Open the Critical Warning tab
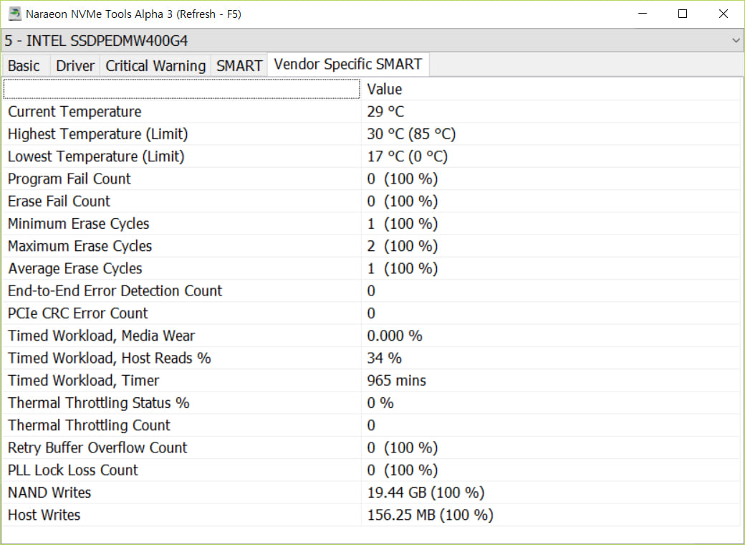This screenshot has width=745, height=545. tap(155, 66)
